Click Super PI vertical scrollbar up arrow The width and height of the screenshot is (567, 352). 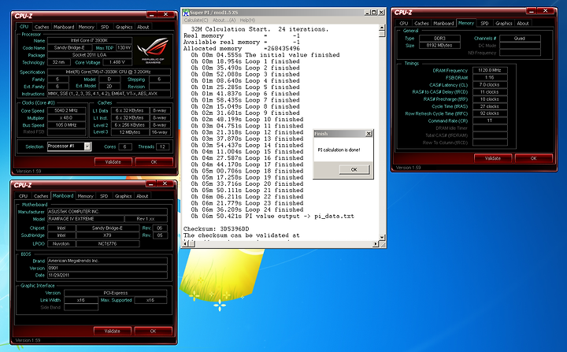pyautogui.click(x=382, y=28)
